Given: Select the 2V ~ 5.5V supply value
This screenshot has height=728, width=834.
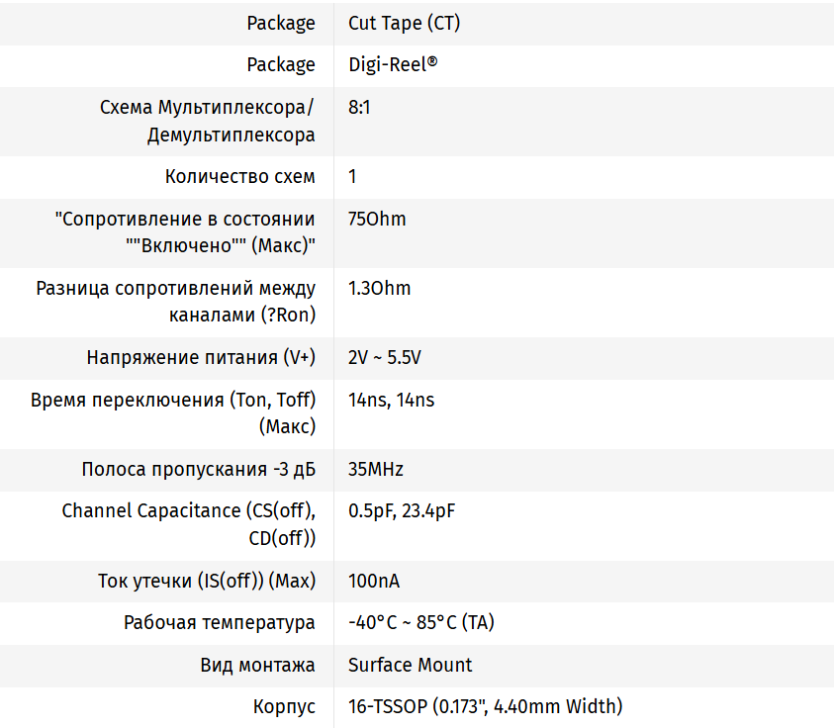Looking at the screenshot, I should click(x=391, y=358).
